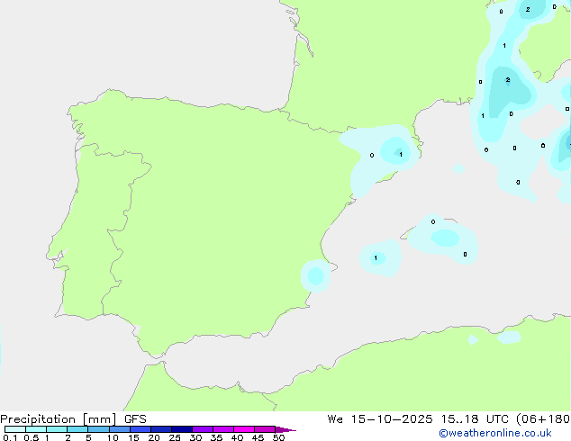Click the "Precipitation [mm]" title text
Viewport: 571px width, 441px height.
point(59,419)
